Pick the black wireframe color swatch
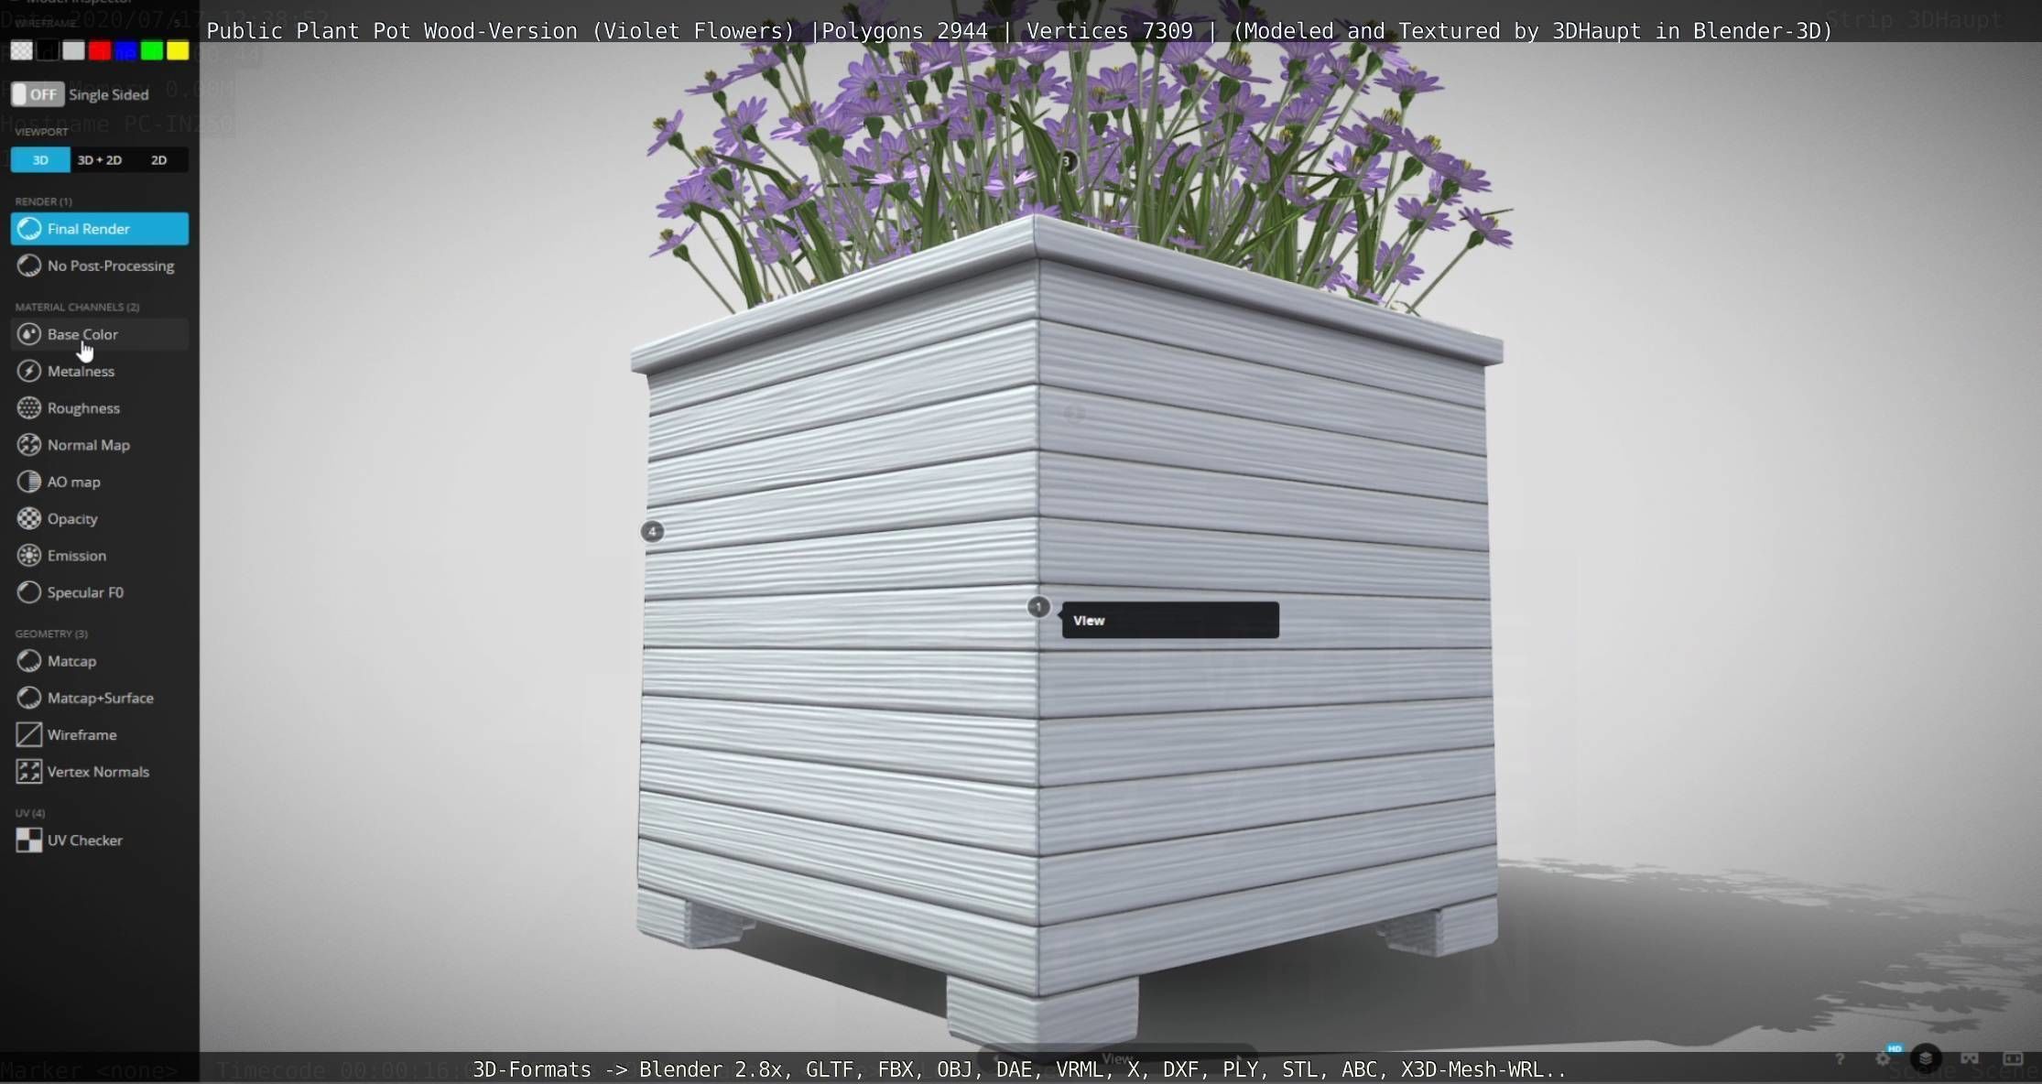The image size is (2042, 1084). tap(48, 50)
